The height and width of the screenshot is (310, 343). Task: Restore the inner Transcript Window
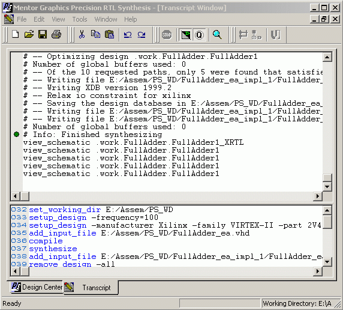324,19
